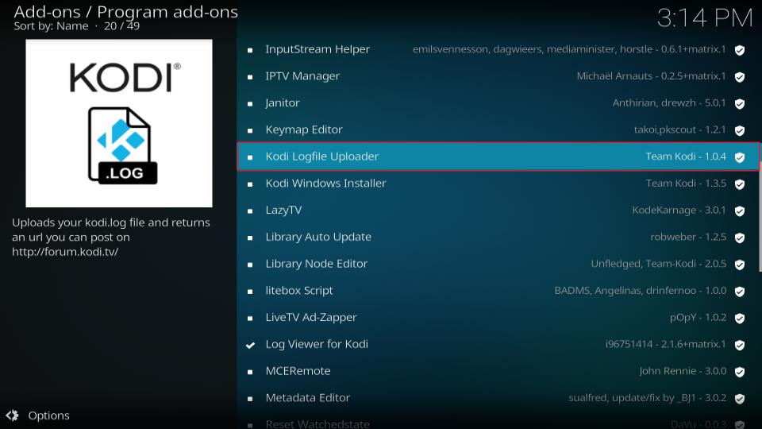The image size is (762, 429).
Task: Select the litebox Script add-on
Action: point(498,291)
